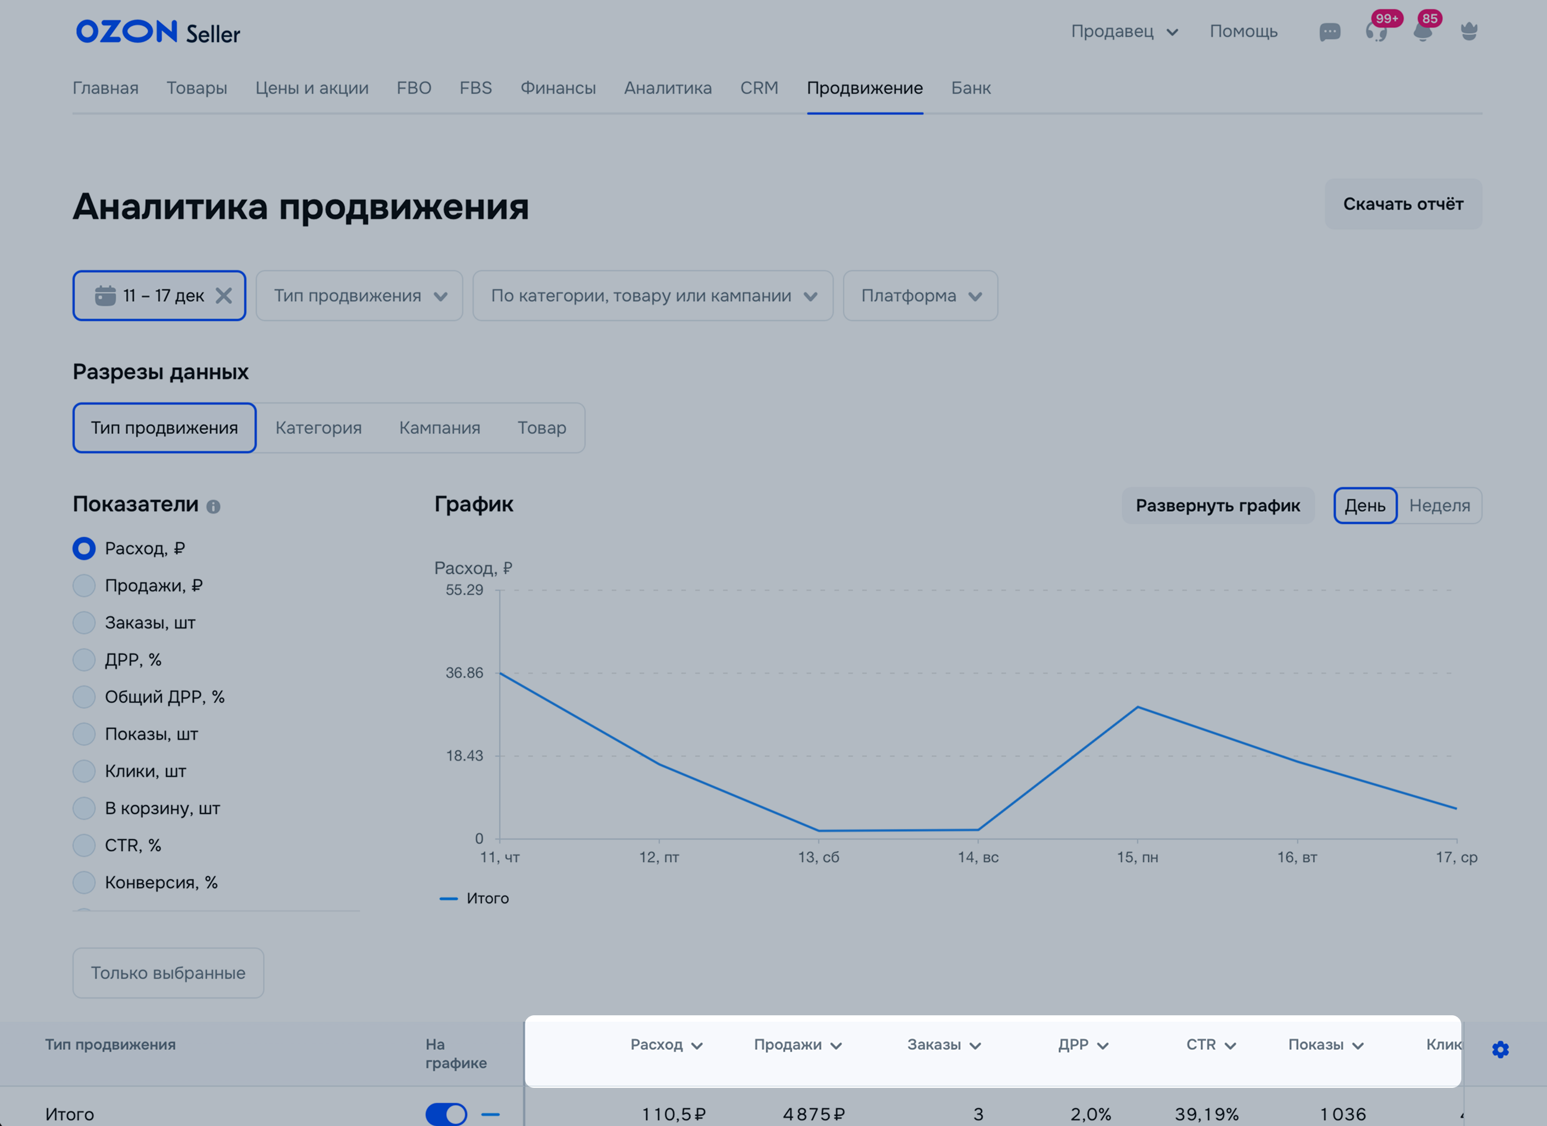
Task: Expand the Тип продвижения filter dropdown
Action: (359, 296)
